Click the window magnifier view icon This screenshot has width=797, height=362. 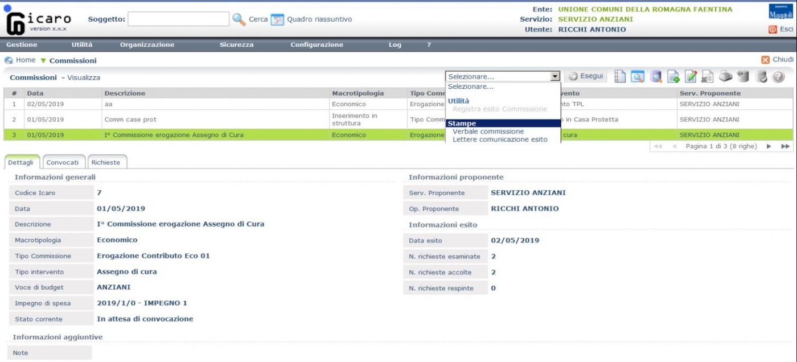637,76
